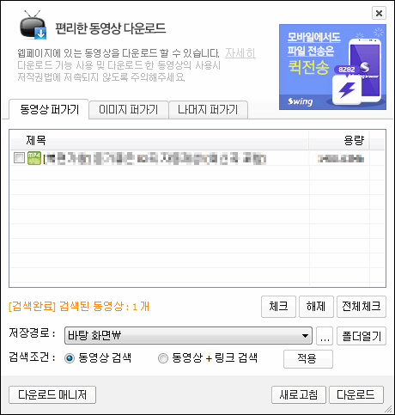Screen dimensions: 395x415
Task: Open the 다운로드 매니저 button
Action: 52,394
